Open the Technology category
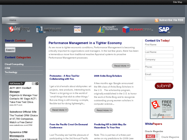This screenshot has width=187, height=140. coord(11,72)
